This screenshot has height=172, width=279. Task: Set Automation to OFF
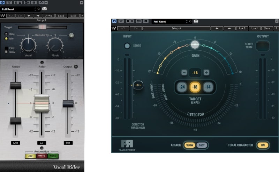(30, 156)
